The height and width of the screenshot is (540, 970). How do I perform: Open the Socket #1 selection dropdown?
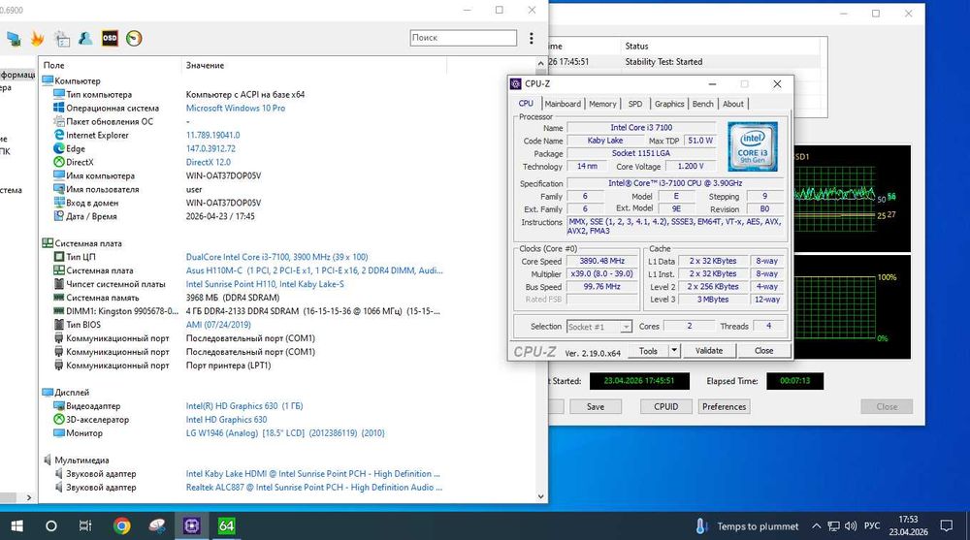pyautogui.click(x=598, y=327)
